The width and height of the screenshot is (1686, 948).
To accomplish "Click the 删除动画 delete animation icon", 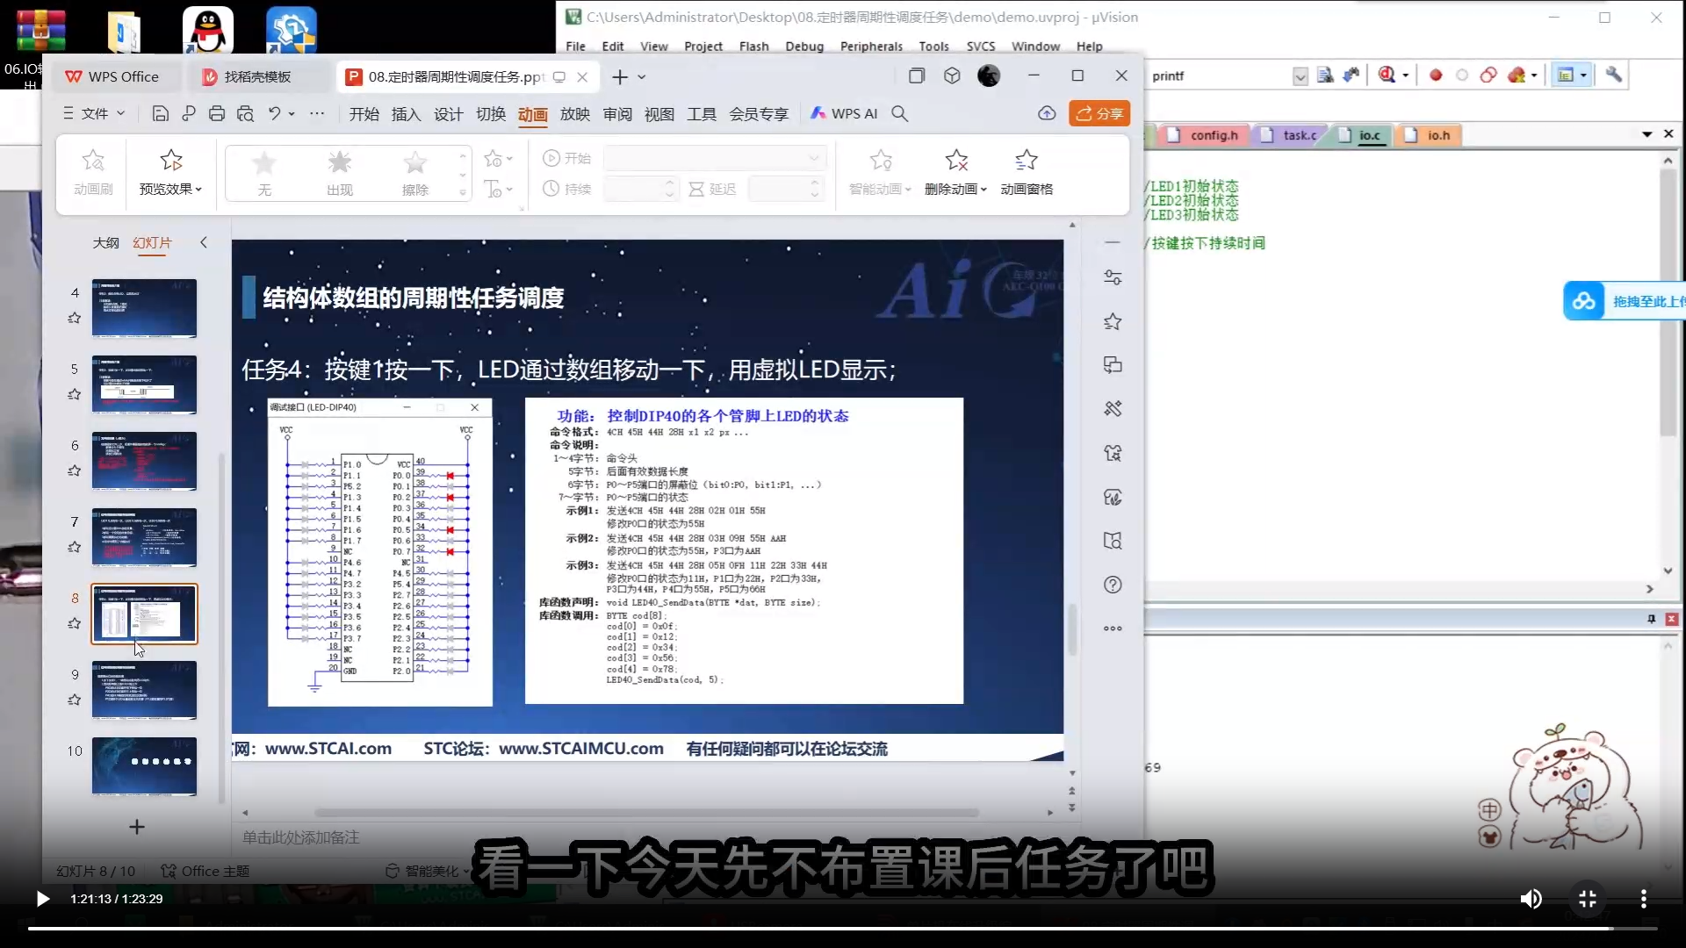I will point(956,161).
